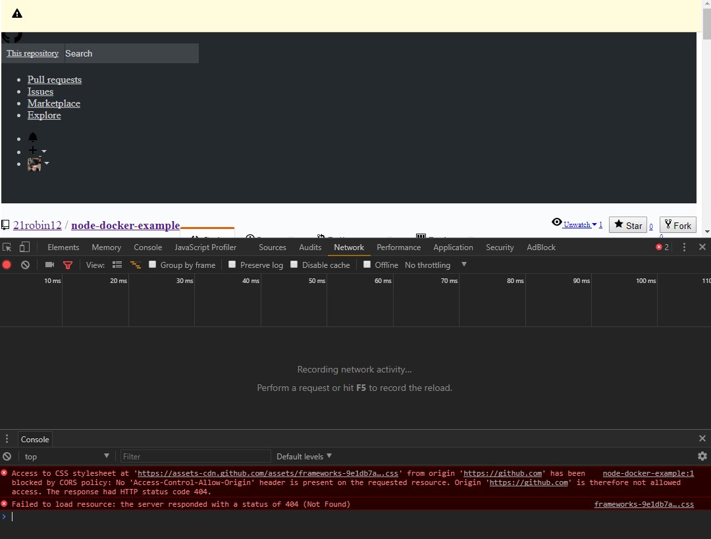Open frameworks-9e1db7a….css source link
711x539 pixels.
(644, 503)
